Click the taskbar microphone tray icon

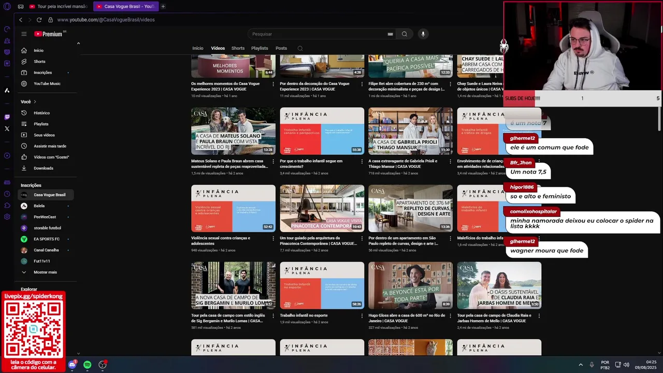[592, 365]
